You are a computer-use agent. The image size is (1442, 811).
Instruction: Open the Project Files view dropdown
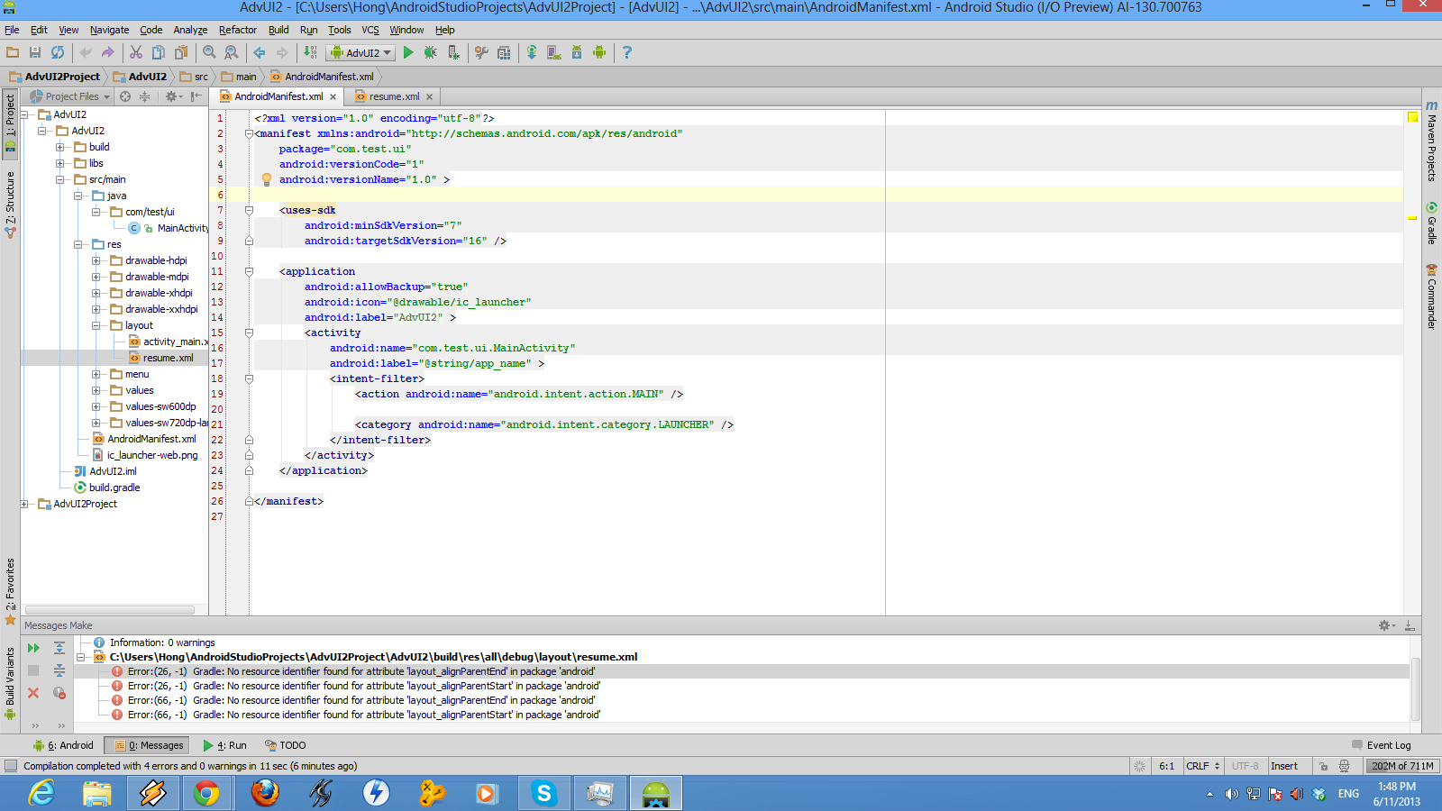70,96
